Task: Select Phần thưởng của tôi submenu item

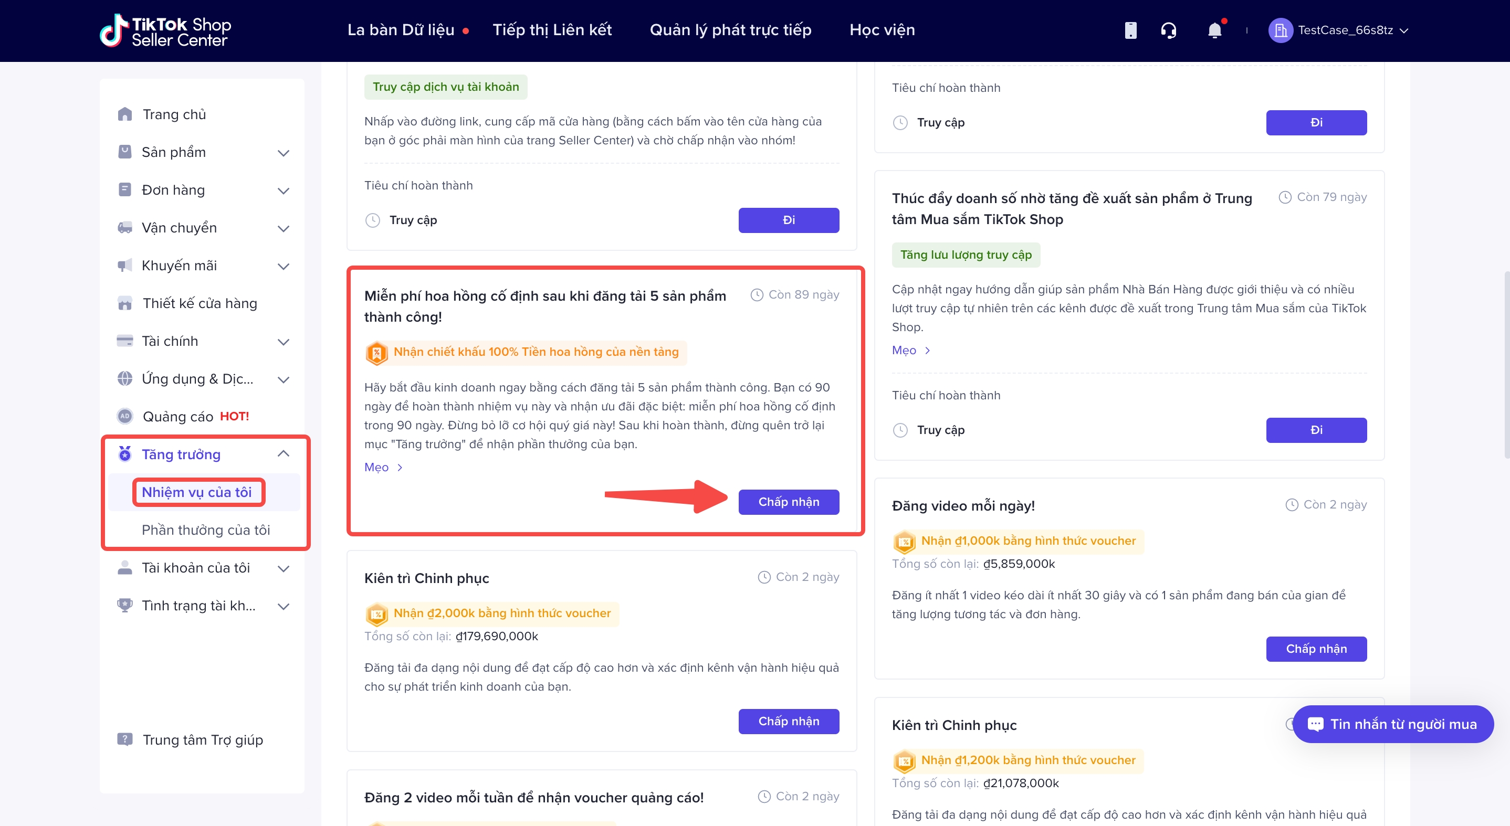Action: click(206, 530)
